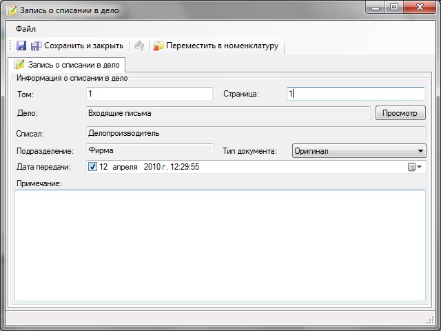Click the toolbar drag grip handle

click(x=10, y=46)
